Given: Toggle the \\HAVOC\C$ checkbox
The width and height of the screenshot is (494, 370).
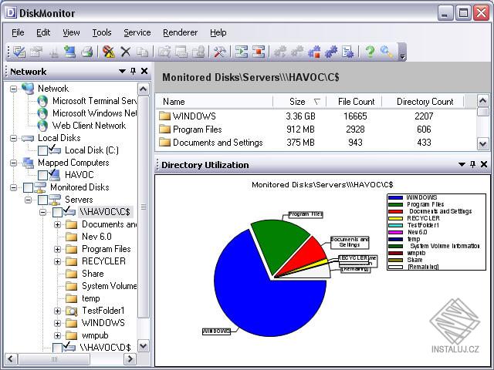Looking at the screenshot, I should click(57, 212).
